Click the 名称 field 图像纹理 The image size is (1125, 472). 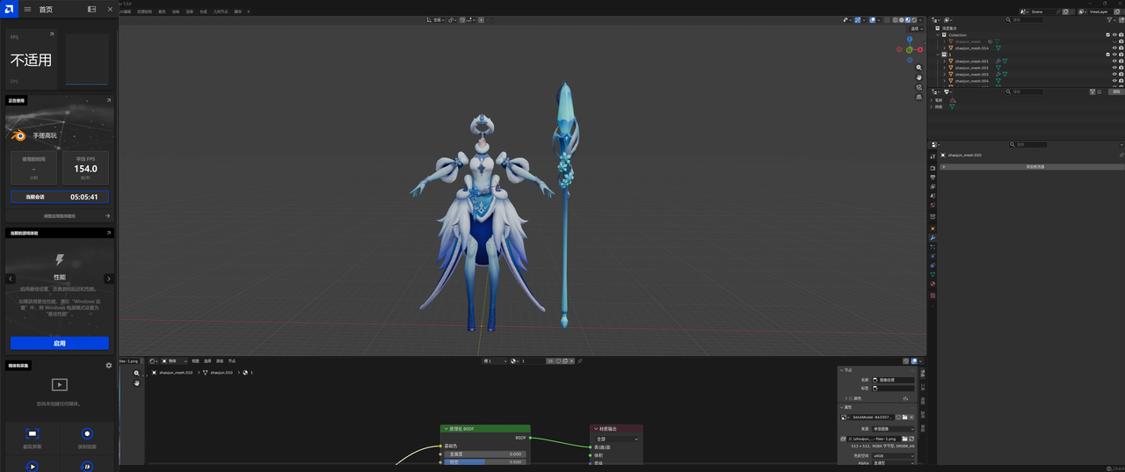[893, 380]
